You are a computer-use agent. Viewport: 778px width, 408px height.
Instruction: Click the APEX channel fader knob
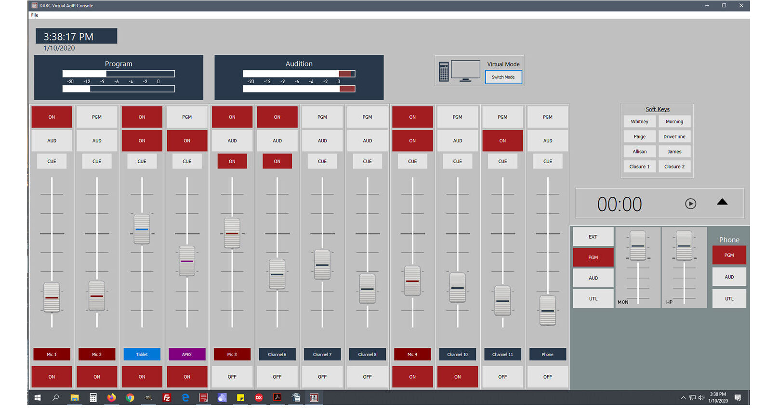click(187, 261)
